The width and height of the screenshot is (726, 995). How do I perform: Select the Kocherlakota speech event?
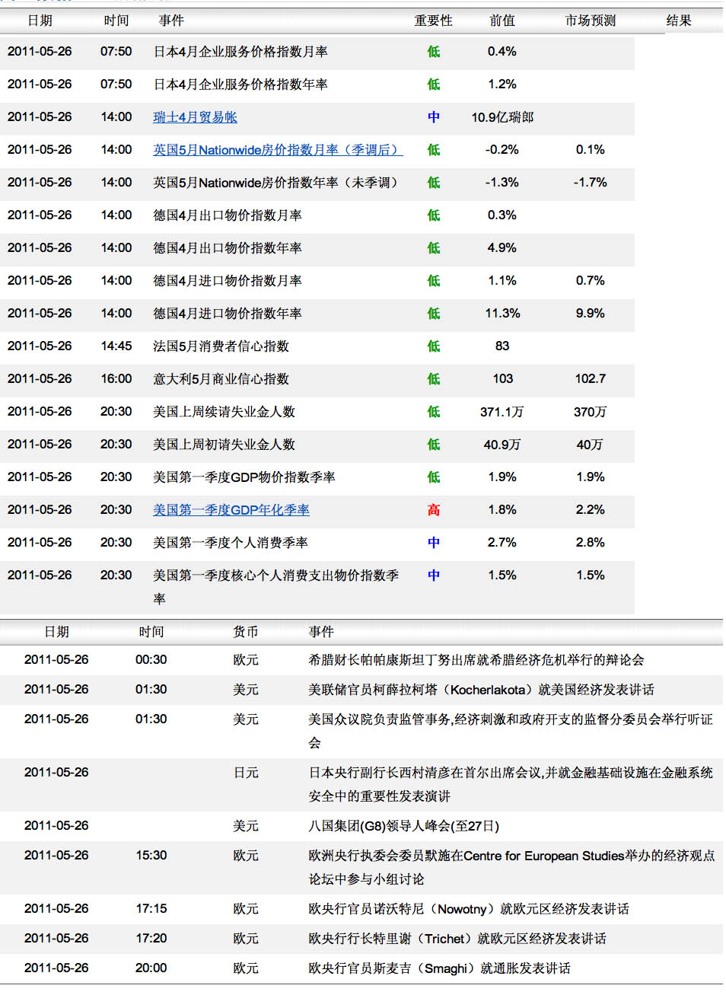(x=481, y=690)
